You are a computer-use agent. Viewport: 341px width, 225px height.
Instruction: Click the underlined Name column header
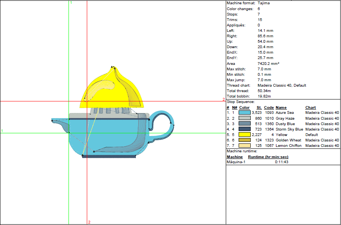click(281, 108)
